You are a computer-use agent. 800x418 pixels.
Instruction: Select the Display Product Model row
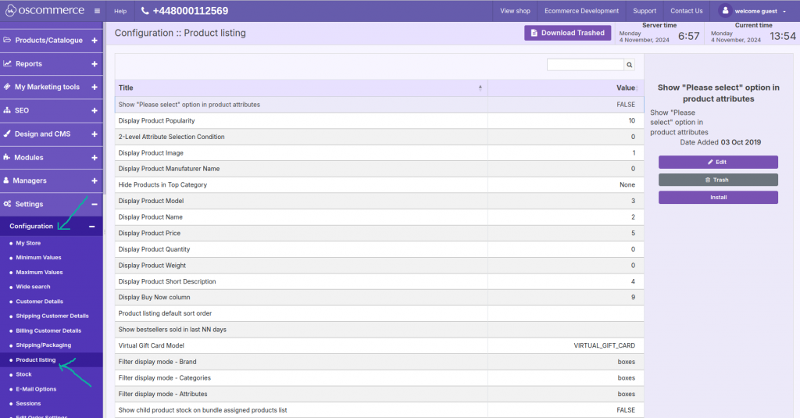379,201
